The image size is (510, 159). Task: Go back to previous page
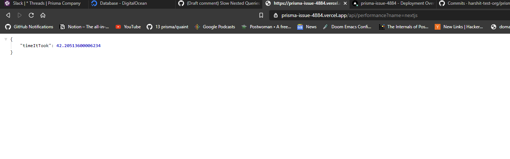pos(8,15)
